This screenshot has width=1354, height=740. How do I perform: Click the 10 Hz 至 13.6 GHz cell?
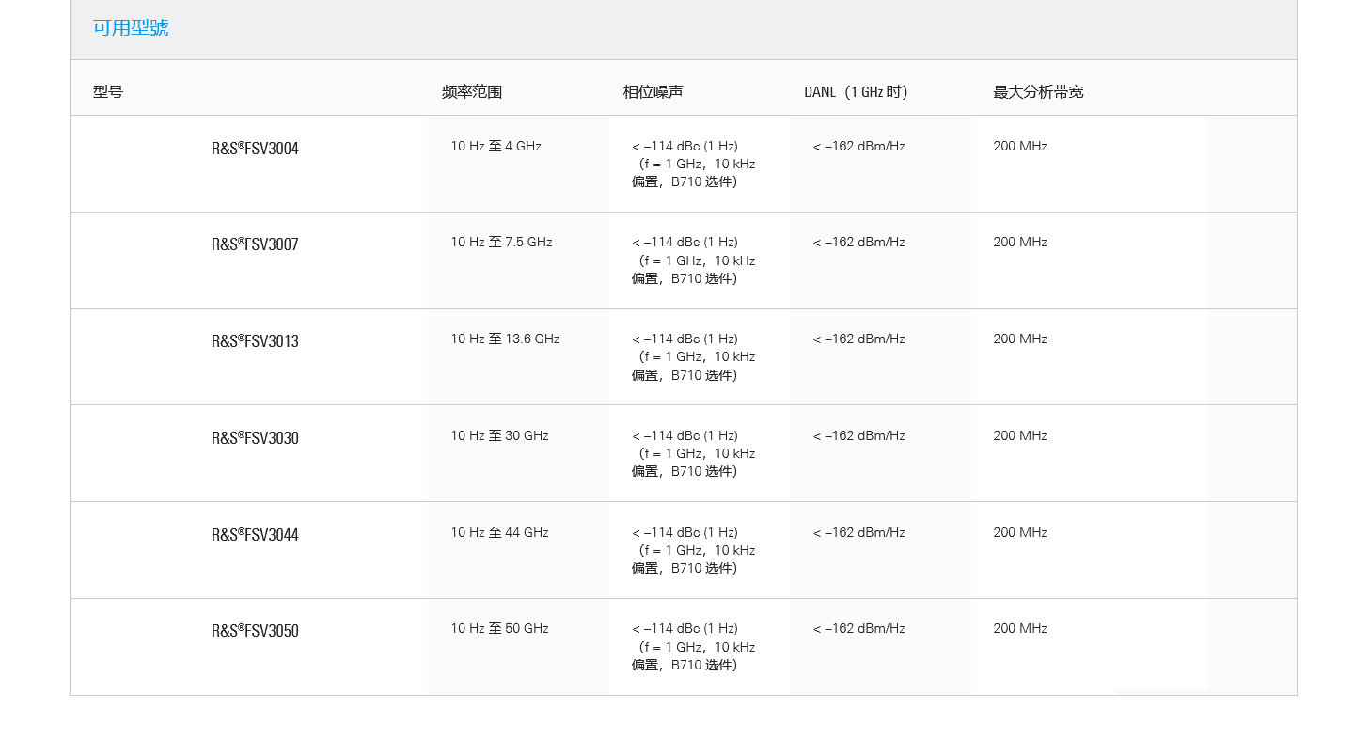[x=505, y=339]
